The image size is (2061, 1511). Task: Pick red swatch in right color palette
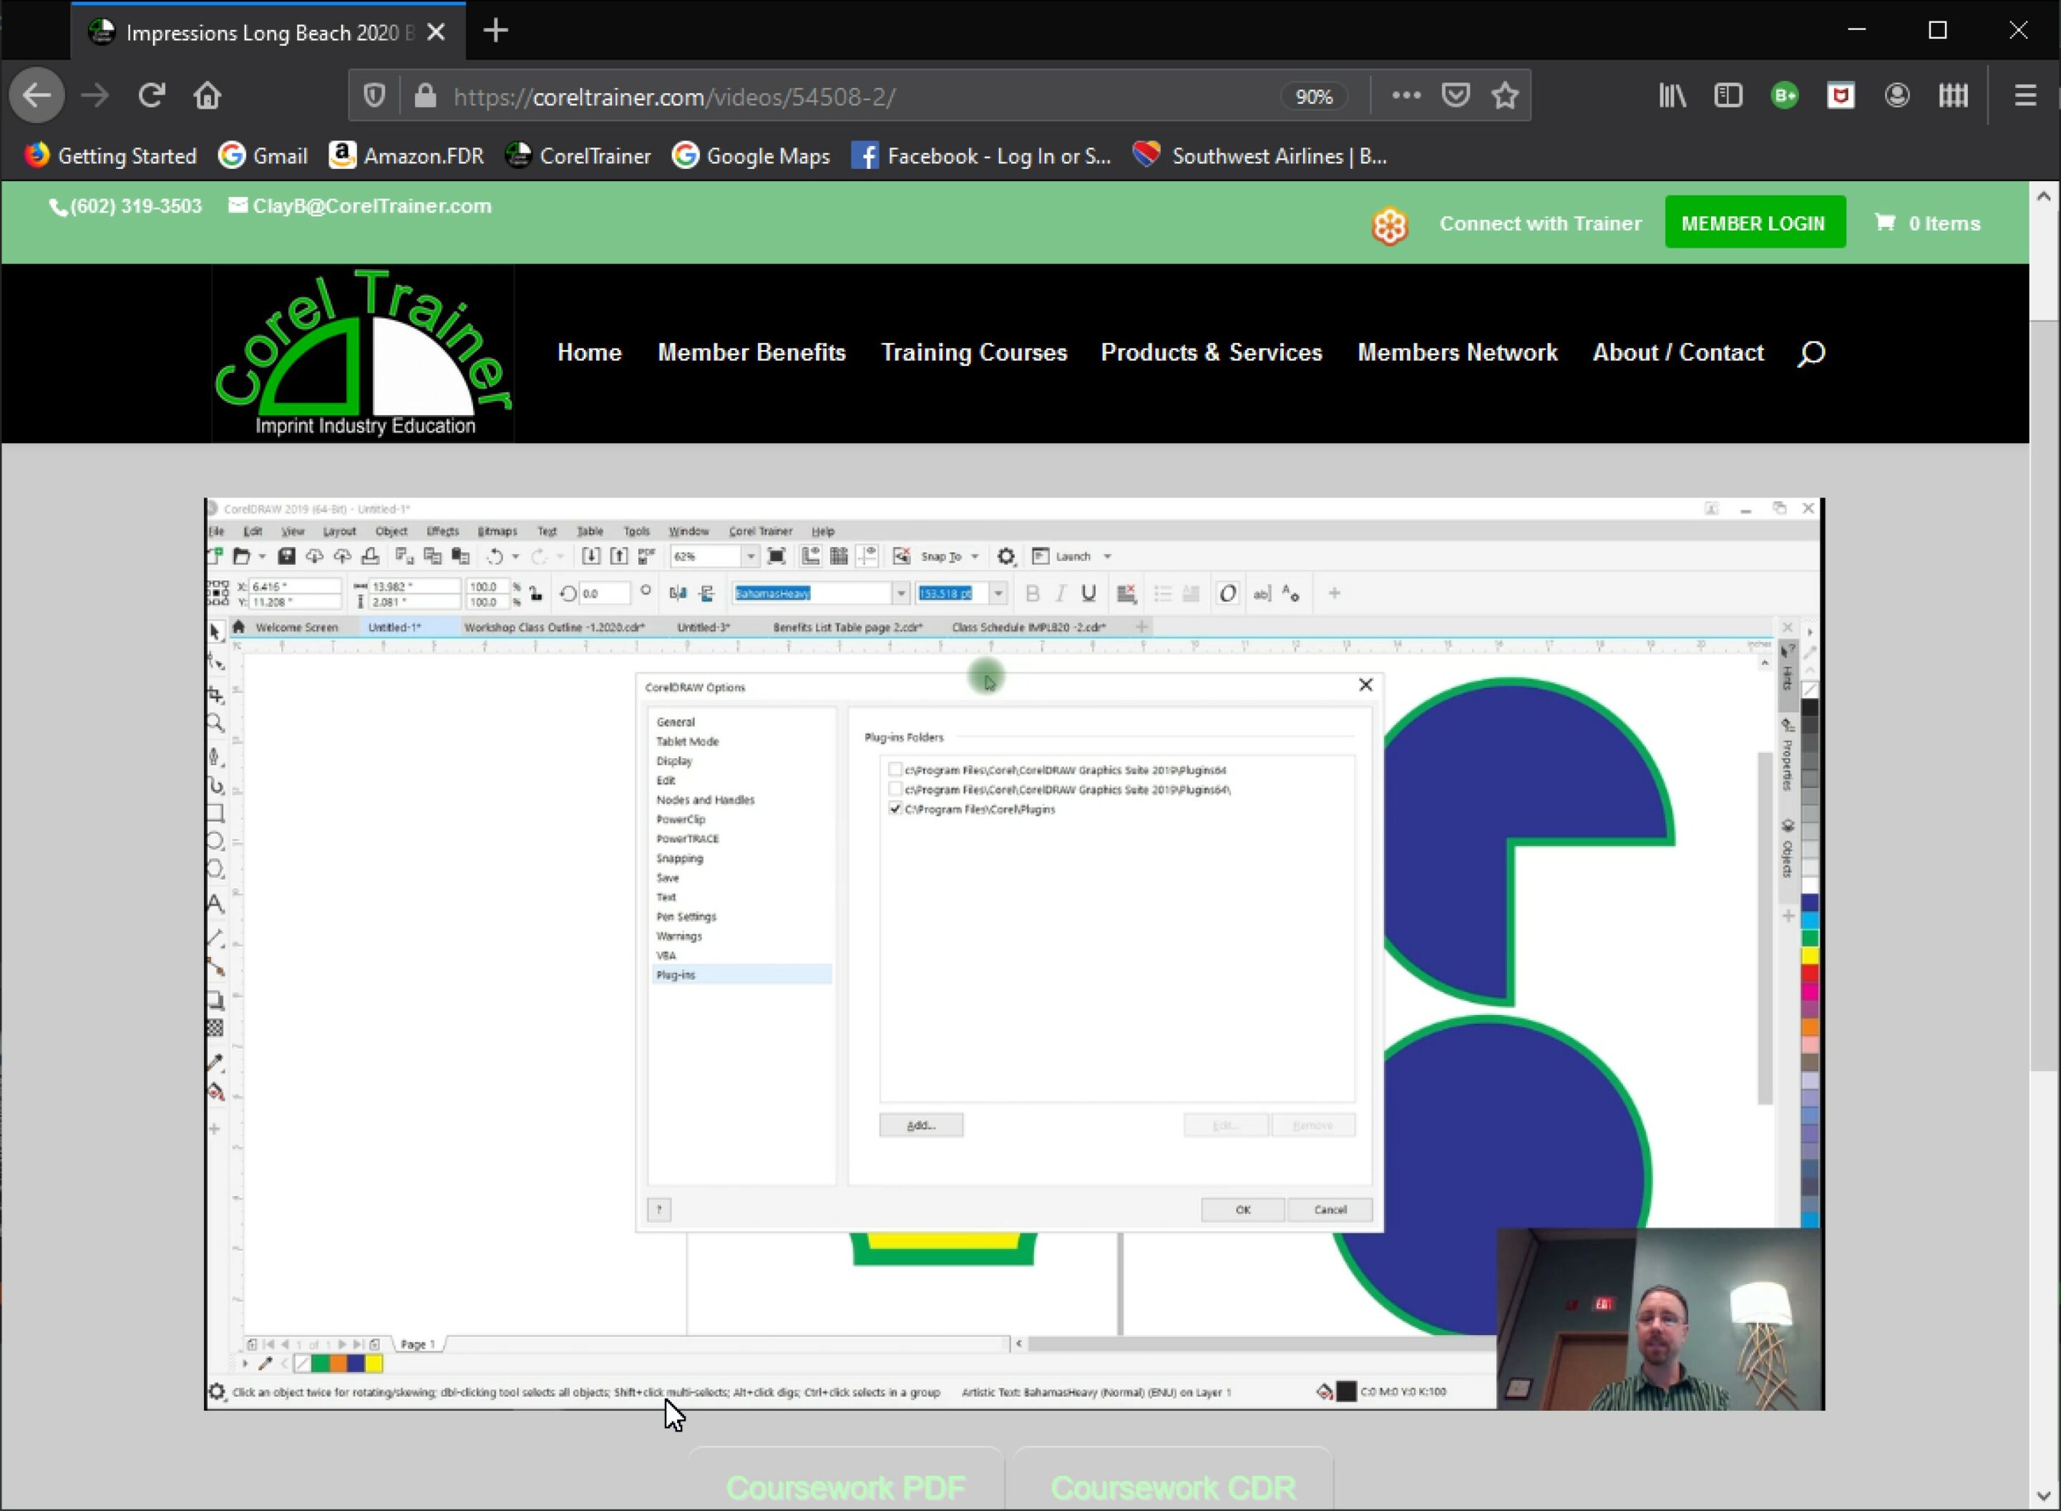coord(1810,973)
